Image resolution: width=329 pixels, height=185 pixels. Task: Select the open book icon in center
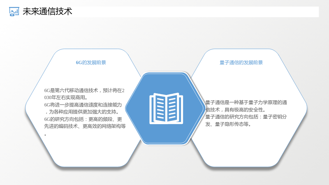[166, 109]
